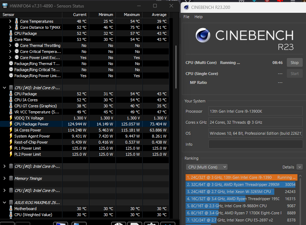
Task: Select the running 13th Gen i9 ranking entry
Action: 242,177
